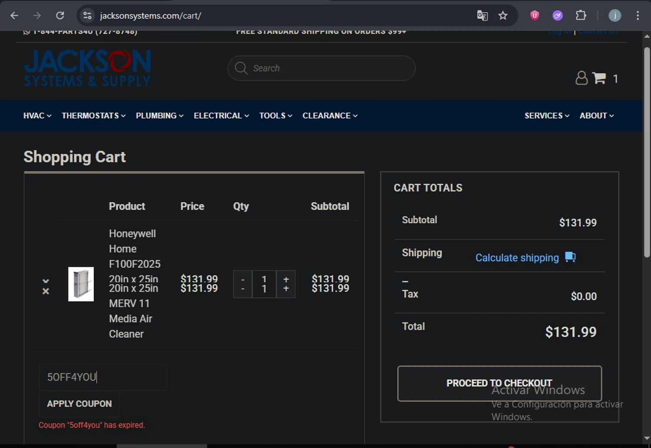Image resolution: width=651 pixels, height=448 pixels.
Task: Open the shopping cart icon
Action: 599,78
